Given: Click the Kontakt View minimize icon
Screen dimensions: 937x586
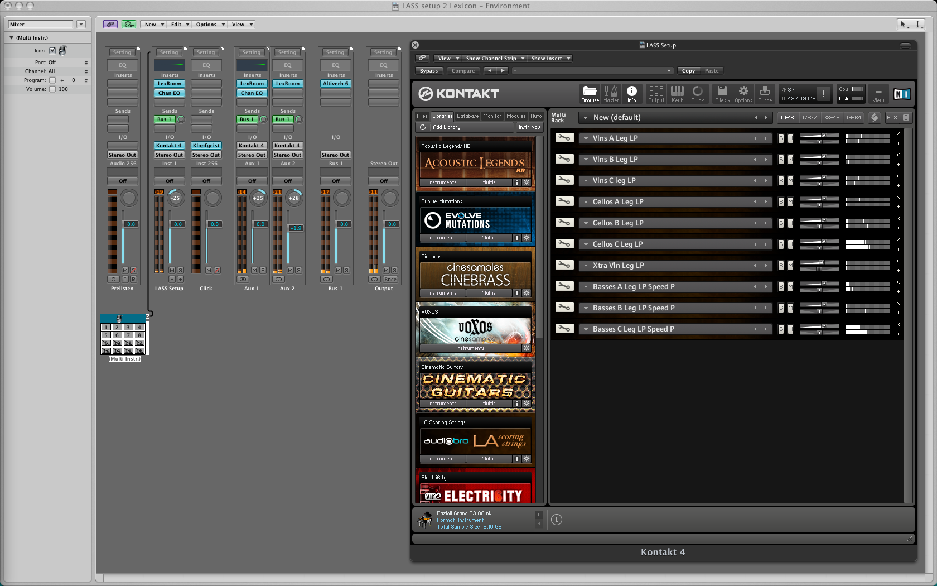Looking at the screenshot, I should (x=878, y=93).
